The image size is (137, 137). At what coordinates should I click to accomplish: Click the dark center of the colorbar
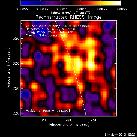[x=70, y=3]
